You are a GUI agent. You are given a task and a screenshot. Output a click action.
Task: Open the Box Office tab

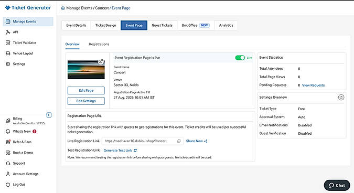196,25
